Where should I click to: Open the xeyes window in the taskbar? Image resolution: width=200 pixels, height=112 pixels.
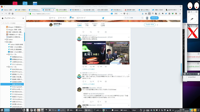[124, 110]
